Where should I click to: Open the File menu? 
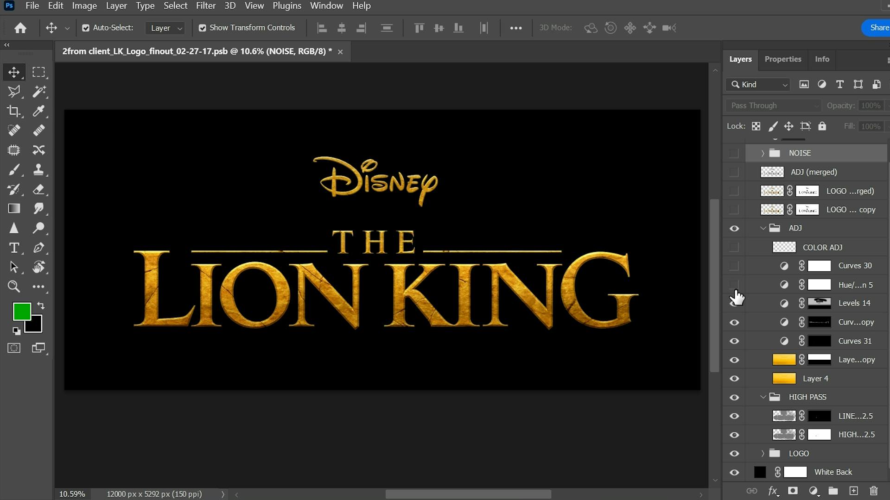click(x=32, y=6)
